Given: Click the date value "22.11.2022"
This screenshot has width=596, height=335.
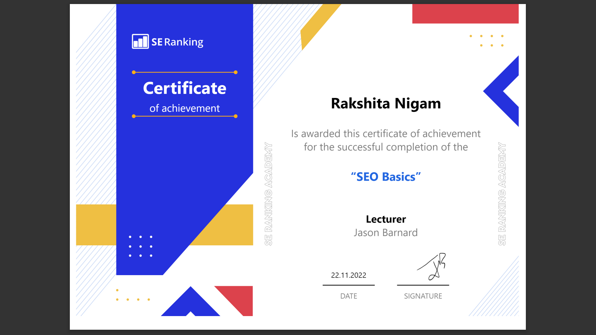Looking at the screenshot, I should [349, 275].
